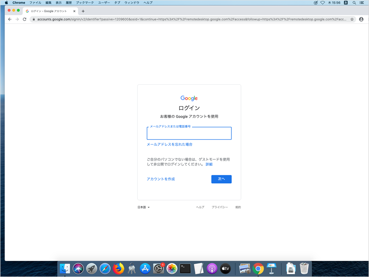The image size is (369, 277).
Task: Open a new Chrome tab
Action: click(x=83, y=11)
